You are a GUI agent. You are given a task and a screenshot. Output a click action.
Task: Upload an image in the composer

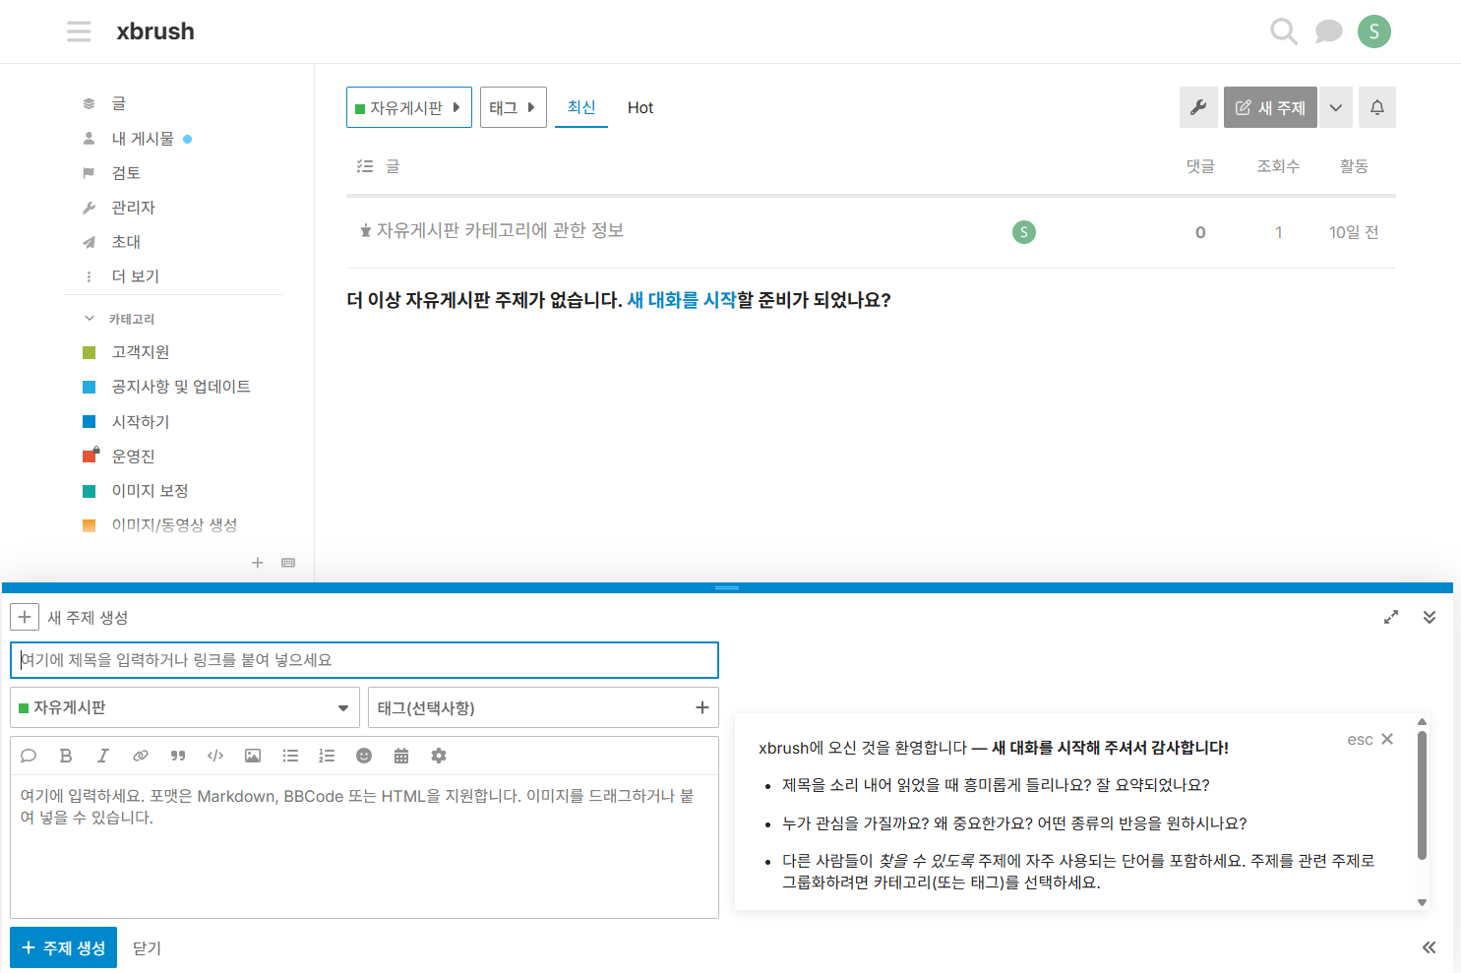point(252,755)
